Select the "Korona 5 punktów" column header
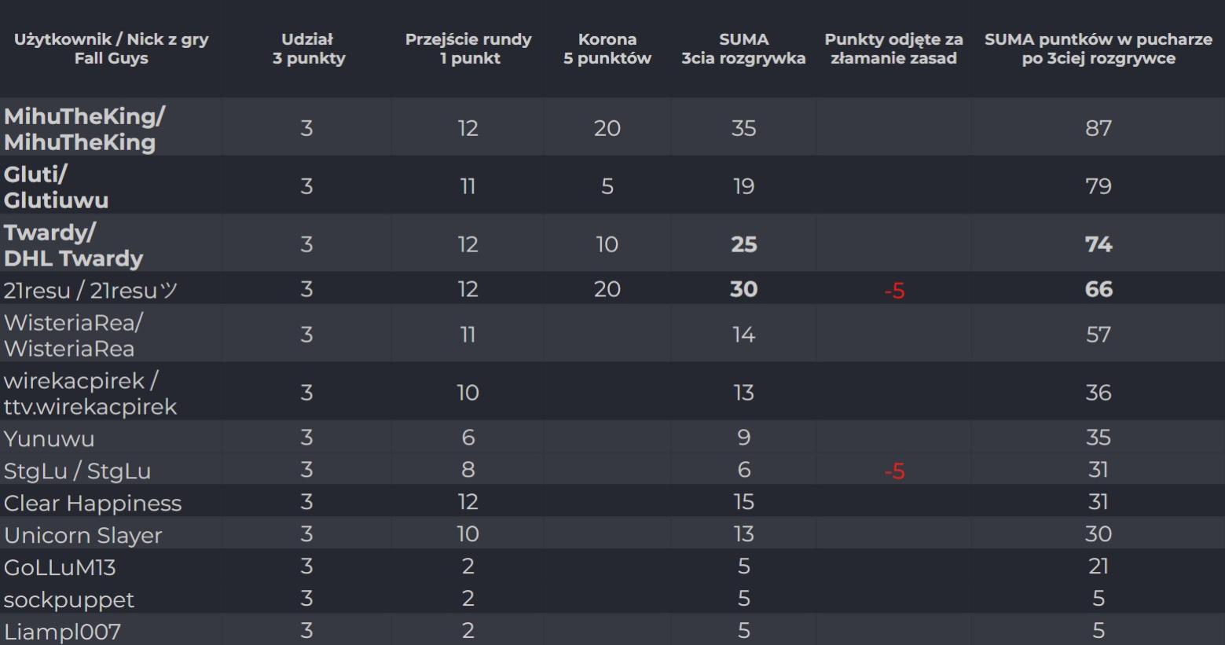The height and width of the screenshot is (645, 1225). [607, 49]
